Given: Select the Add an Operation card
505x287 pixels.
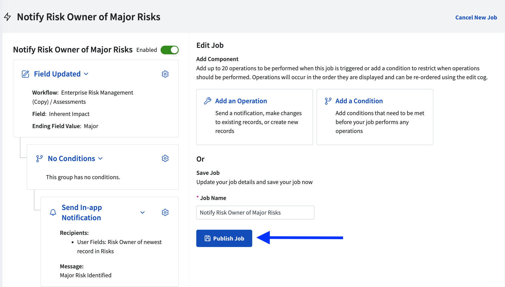Looking at the screenshot, I should (254, 117).
